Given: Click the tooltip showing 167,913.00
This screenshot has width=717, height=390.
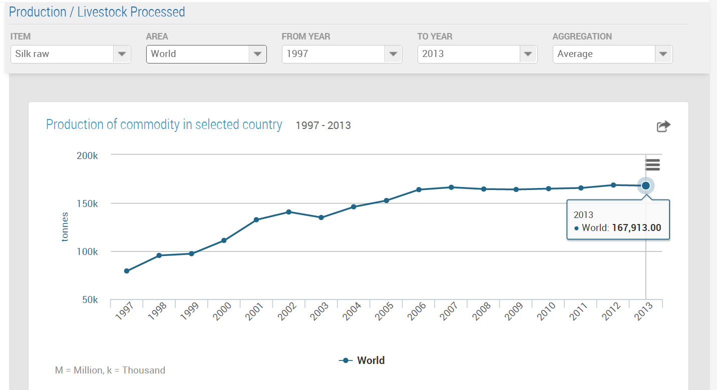Looking at the screenshot, I should (x=618, y=220).
